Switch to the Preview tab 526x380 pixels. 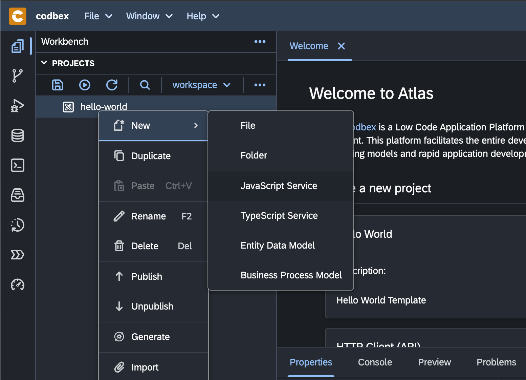coord(434,362)
